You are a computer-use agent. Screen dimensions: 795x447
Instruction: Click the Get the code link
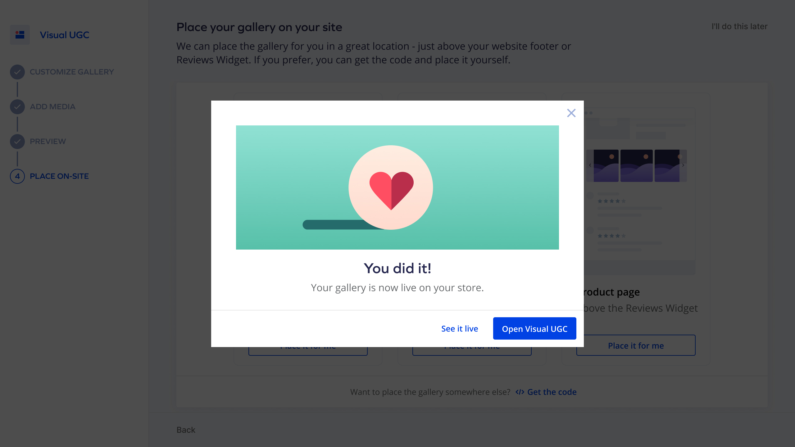pos(552,392)
